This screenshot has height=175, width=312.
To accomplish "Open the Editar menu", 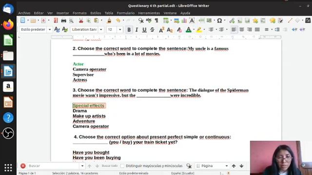I will click(x=39, y=13).
